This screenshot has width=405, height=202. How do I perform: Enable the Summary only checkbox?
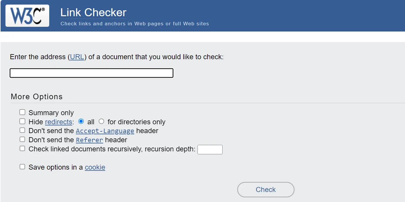(22, 112)
